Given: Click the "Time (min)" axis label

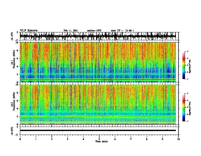Looking at the screenshot, I should (x=102, y=141).
